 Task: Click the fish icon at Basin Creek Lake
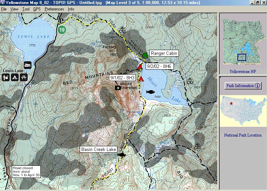point(121,155)
